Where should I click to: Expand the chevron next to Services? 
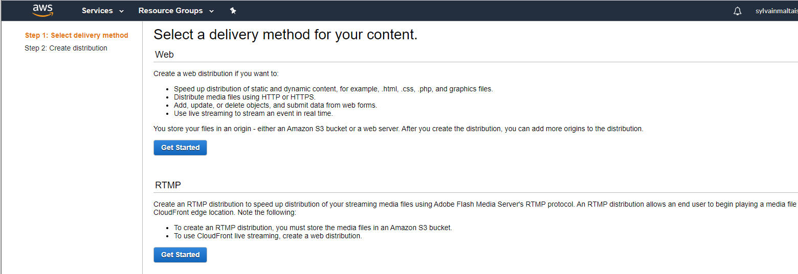tap(122, 11)
